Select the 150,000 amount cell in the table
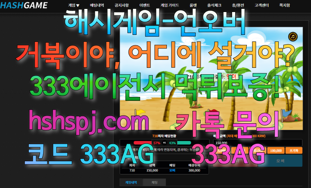The image size is (311, 188). [152, 171]
